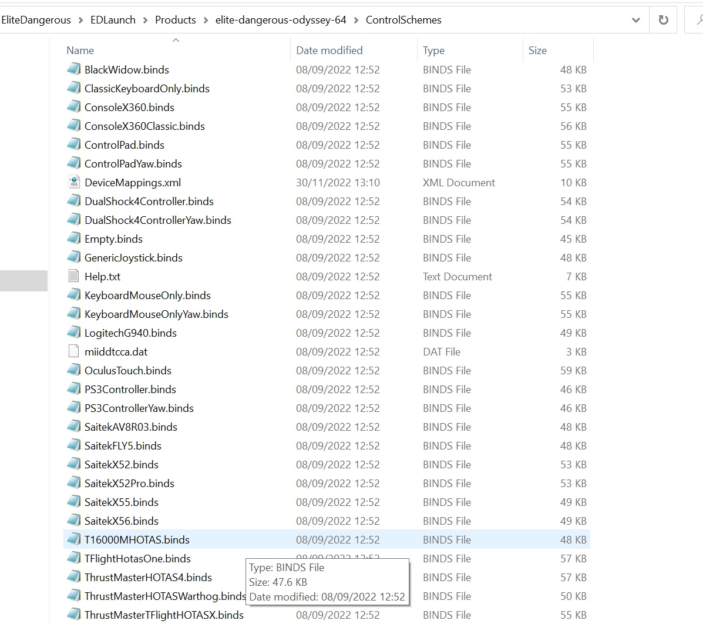This screenshot has width=703, height=634.
Task: Click the T16000MHOTAS.binds file icon
Action: pyautogui.click(x=74, y=539)
